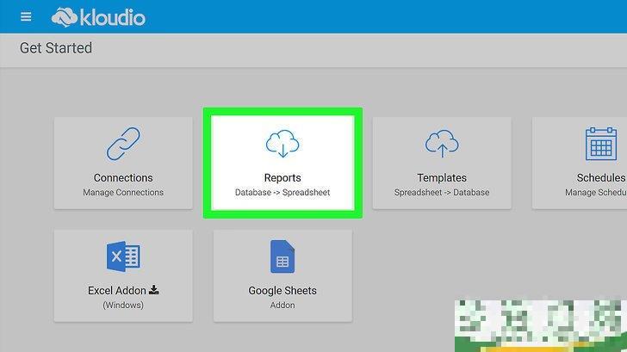The width and height of the screenshot is (627, 352).
Task: Click the Spreadsheet -> Database subtitle
Action: [x=442, y=193]
